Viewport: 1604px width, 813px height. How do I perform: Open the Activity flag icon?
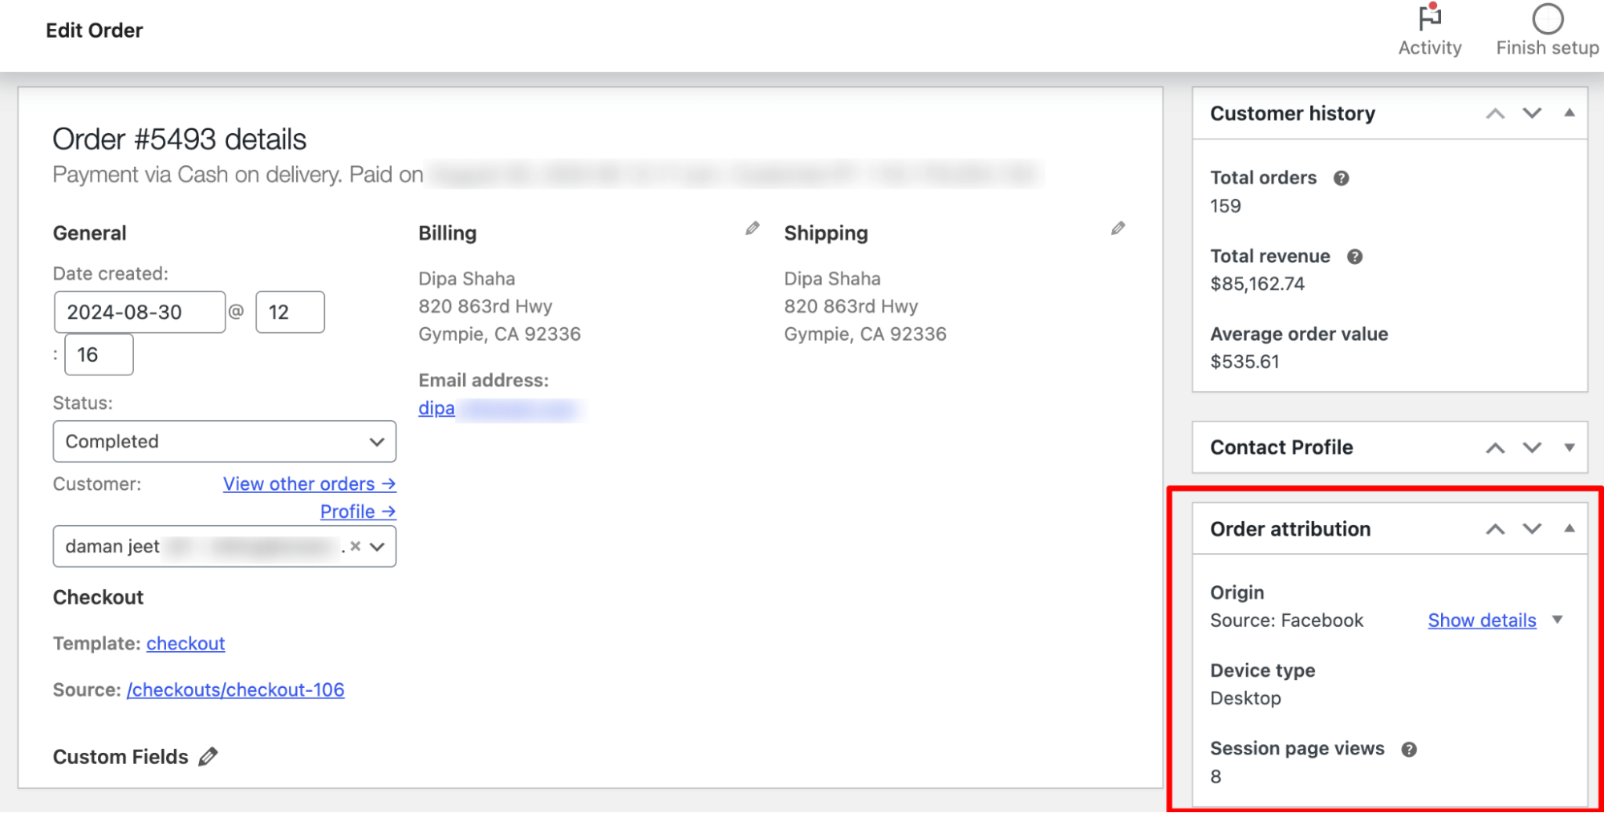(1429, 18)
